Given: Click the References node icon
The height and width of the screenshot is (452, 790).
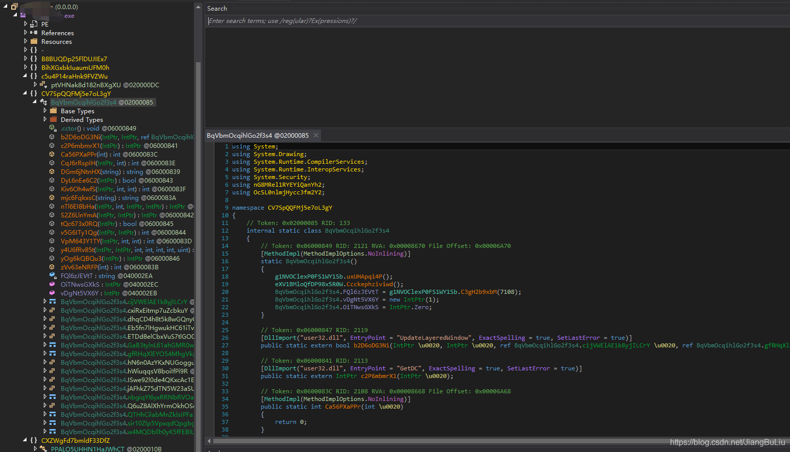Looking at the screenshot, I should click(x=34, y=33).
